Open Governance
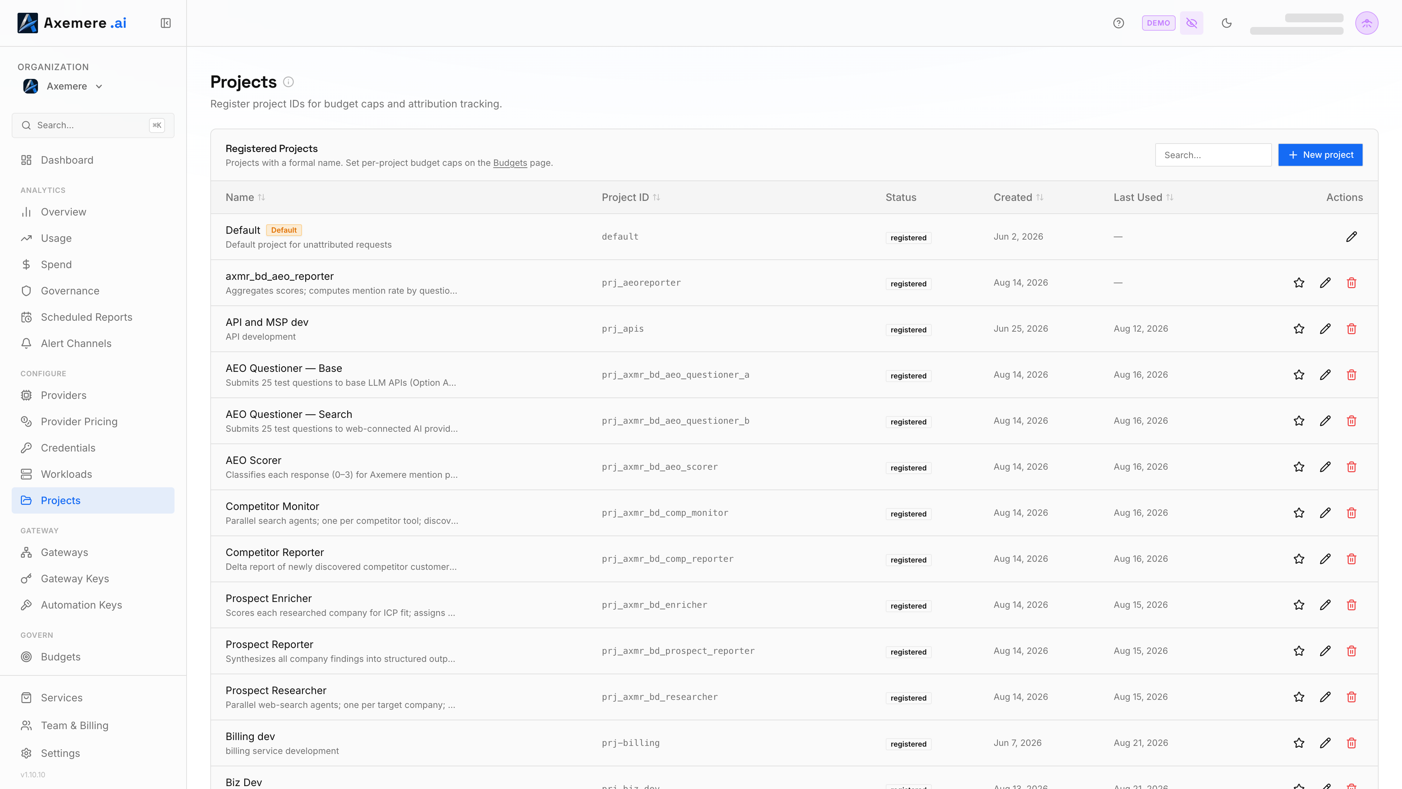The width and height of the screenshot is (1402, 789). (x=93, y=291)
